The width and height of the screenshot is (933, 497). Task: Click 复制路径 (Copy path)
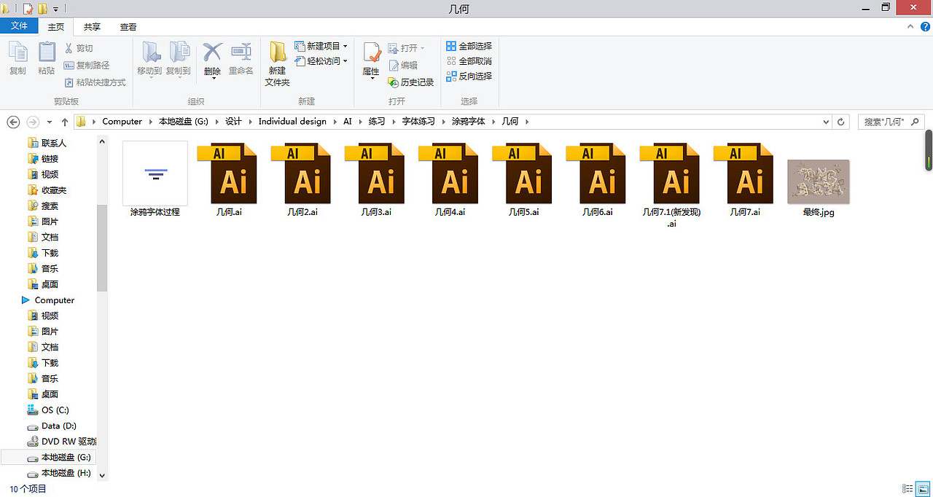tap(86, 66)
